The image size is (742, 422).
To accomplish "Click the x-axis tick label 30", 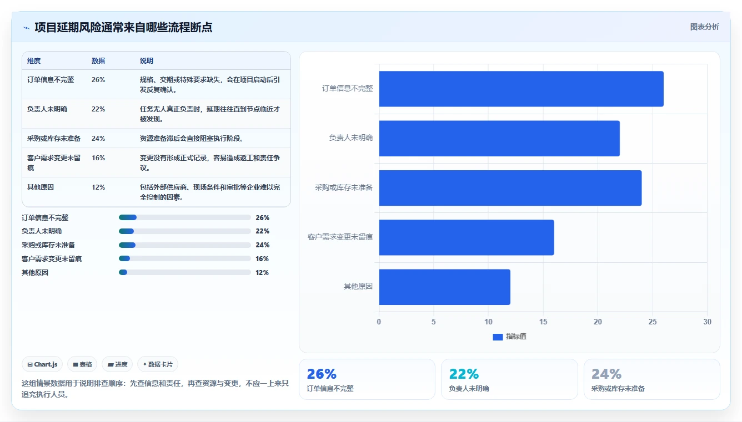I will tap(707, 322).
